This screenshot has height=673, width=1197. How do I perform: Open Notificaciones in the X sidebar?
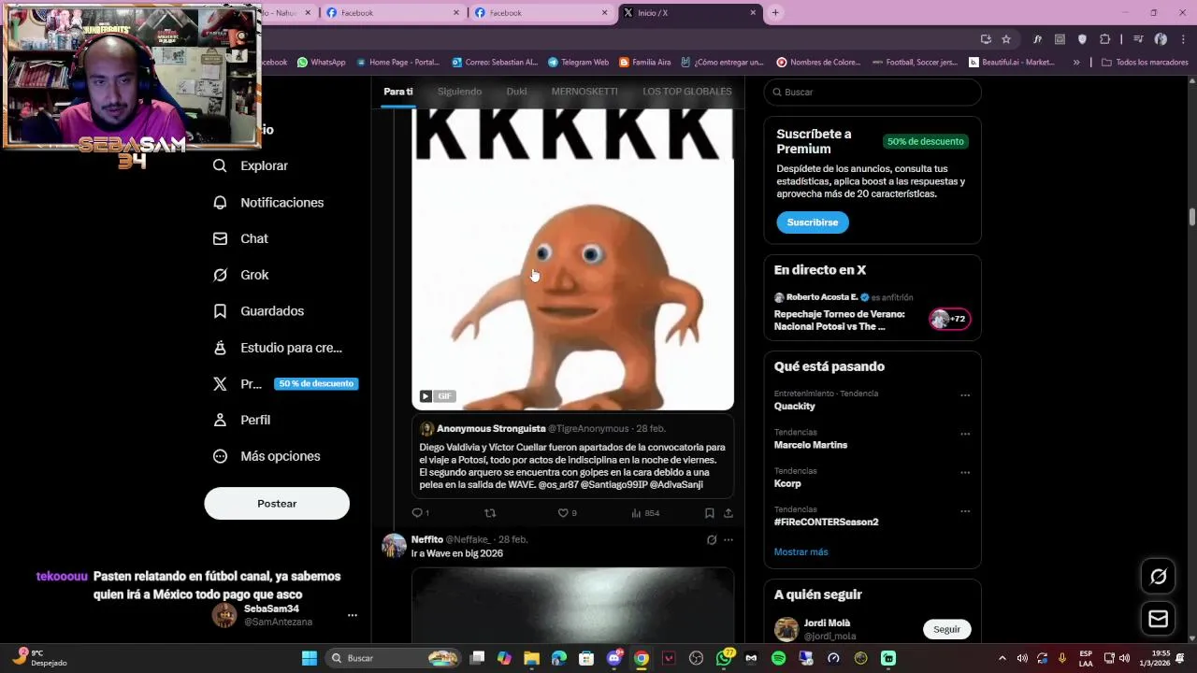(x=268, y=202)
